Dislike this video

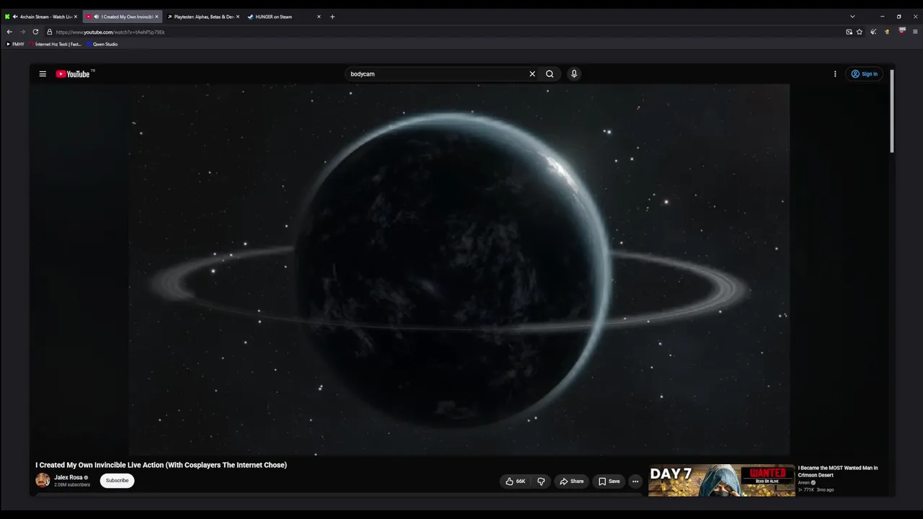pyautogui.click(x=541, y=481)
